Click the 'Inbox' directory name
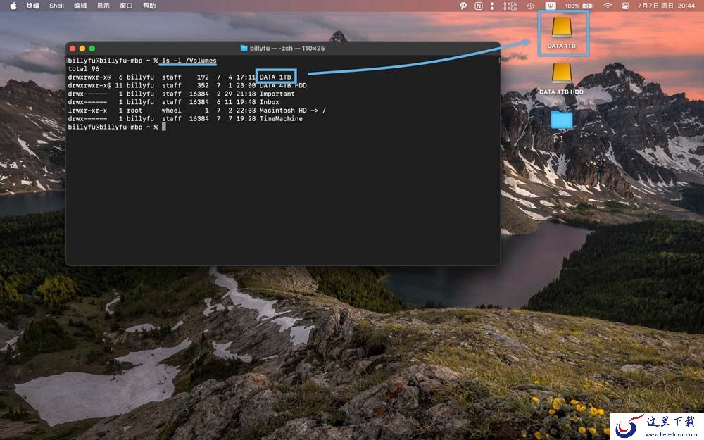 [x=270, y=102]
